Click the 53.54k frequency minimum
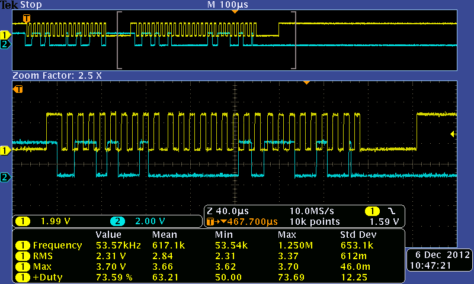Image resolution: width=474 pixels, height=284 pixels. (231, 246)
